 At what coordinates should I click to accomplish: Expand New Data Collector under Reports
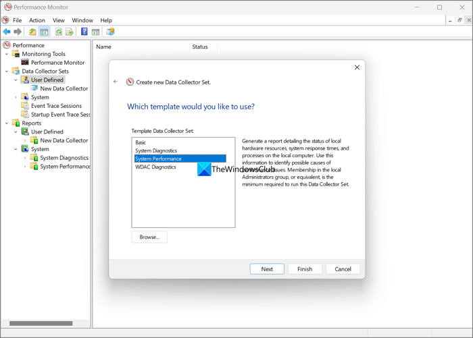click(25, 140)
